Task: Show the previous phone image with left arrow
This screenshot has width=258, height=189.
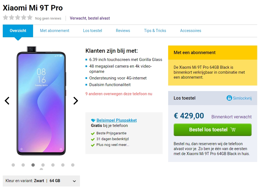Action: (7, 101)
